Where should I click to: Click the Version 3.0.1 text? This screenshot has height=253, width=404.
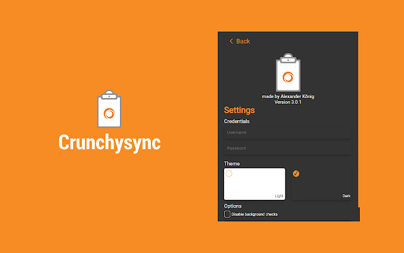(x=288, y=102)
